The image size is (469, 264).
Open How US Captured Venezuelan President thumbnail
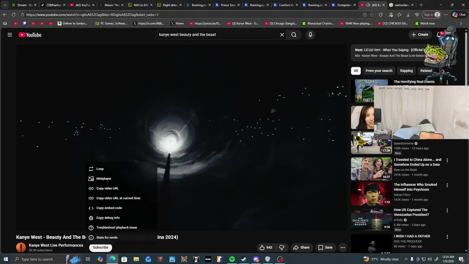371,219
